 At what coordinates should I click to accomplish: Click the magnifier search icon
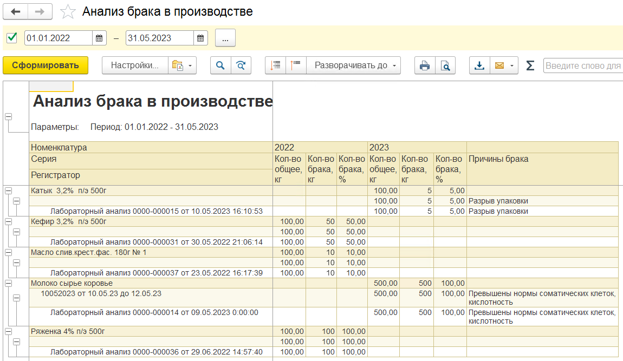click(x=220, y=65)
